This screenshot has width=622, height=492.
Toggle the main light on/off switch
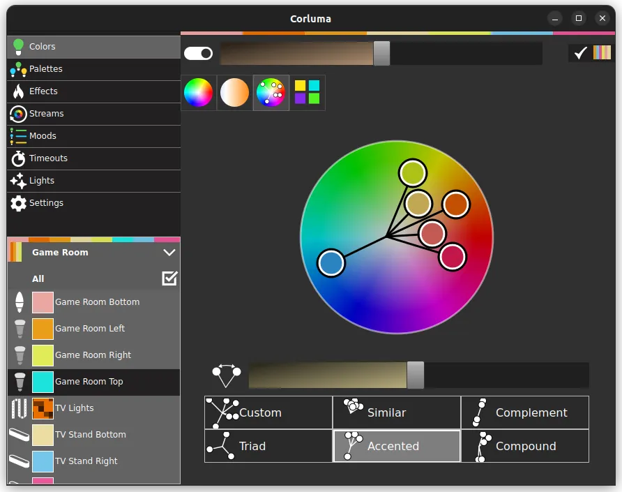tap(198, 53)
